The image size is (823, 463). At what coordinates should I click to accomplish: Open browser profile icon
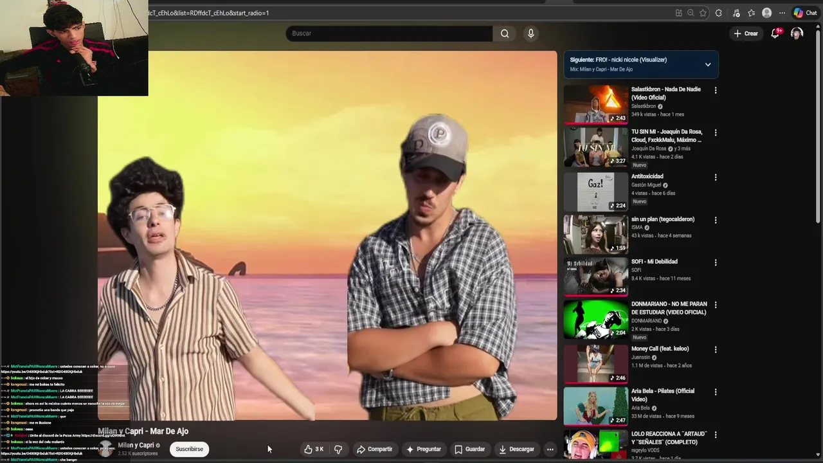click(x=766, y=13)
